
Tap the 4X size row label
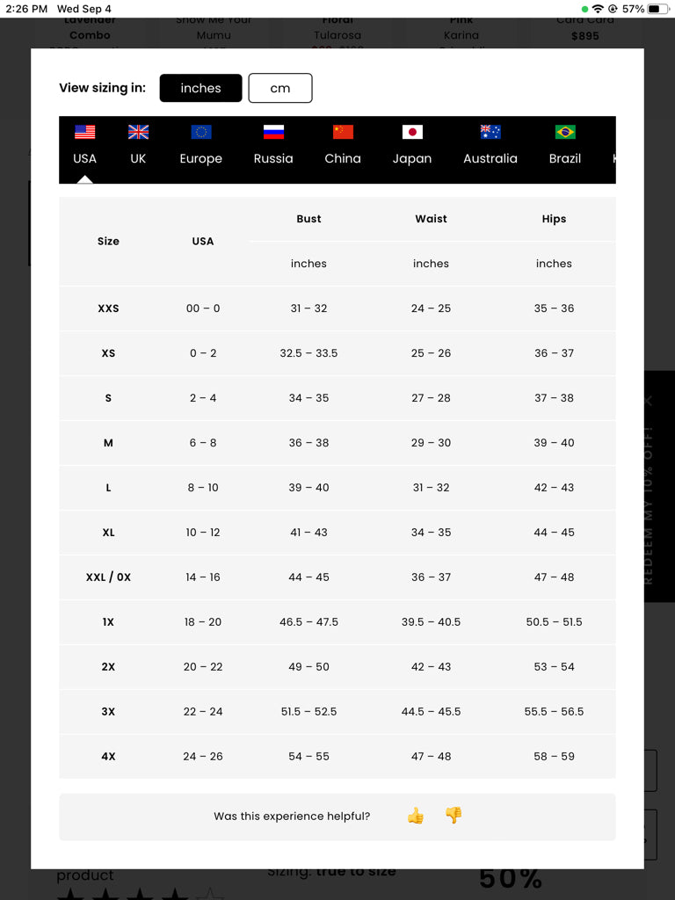108,757
